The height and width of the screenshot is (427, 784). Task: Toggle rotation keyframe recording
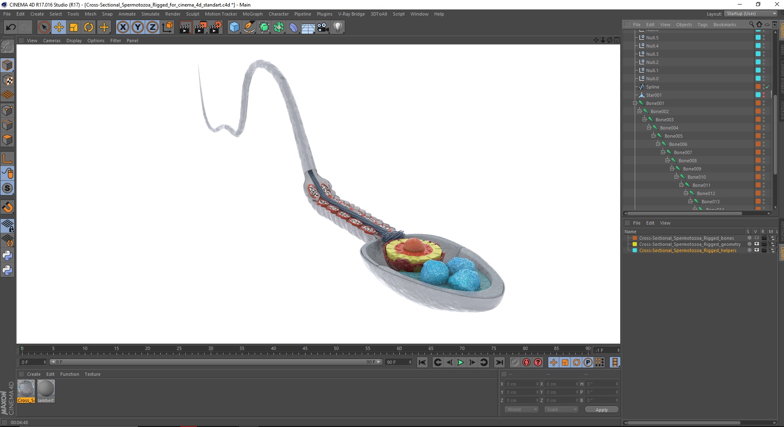[577, 362]
